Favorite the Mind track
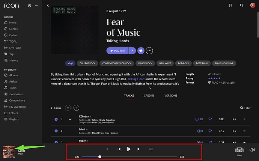This screenshot has width=259, height=161. pyautogui.click(x=210, y=131)
